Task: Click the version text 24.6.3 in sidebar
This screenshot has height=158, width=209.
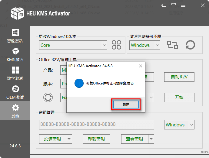Action: [x=15, y=146]
